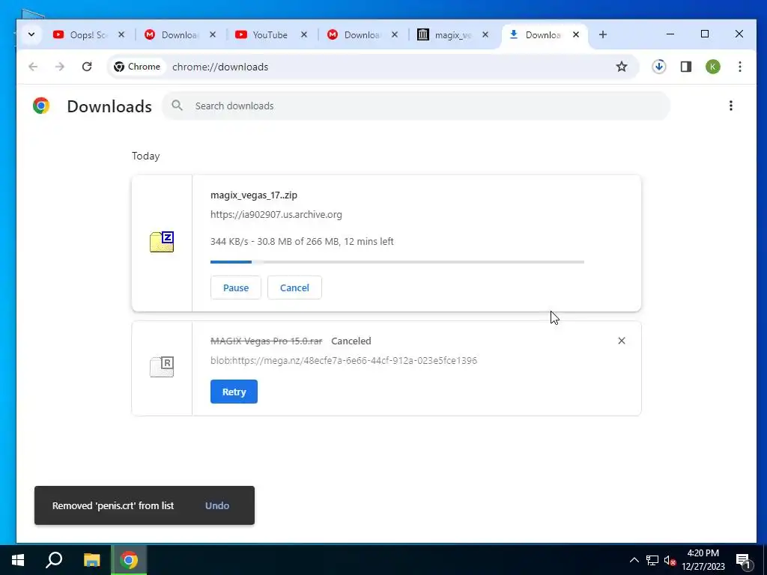The image size is (767, 575).
Task: Open the Downloads page more-actions menu
Action: (x=731, y=106)
